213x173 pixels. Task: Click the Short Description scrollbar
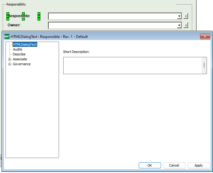(x=204, y=65)
